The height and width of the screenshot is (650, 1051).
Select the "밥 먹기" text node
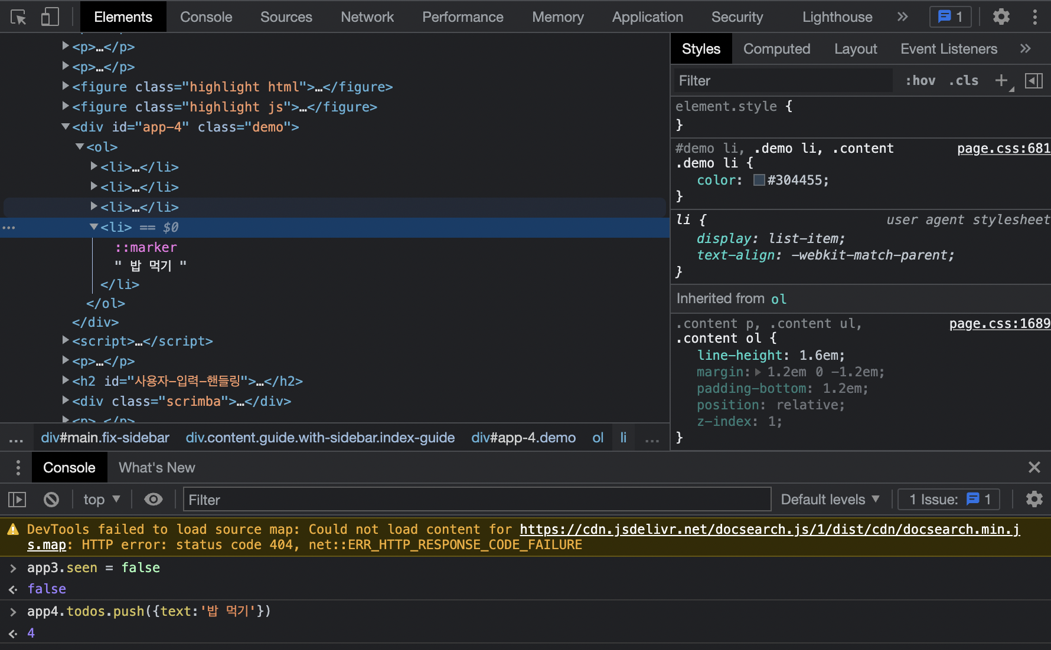tap(151, 265)
